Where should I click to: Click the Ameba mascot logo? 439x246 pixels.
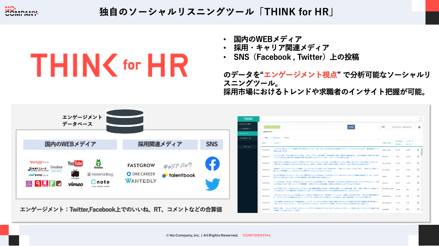click(98, 164)
